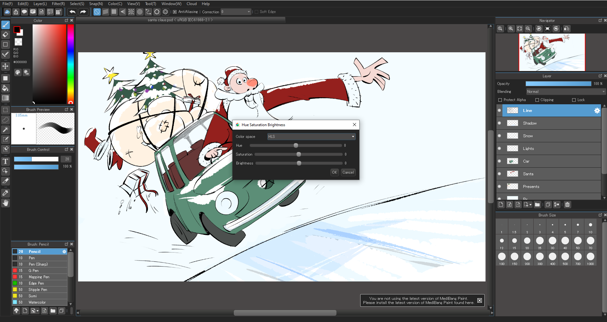Screen dimensions: 607x322
Task: Click the Undo arrow in toolbar
Action: click(x=73, y=12)
